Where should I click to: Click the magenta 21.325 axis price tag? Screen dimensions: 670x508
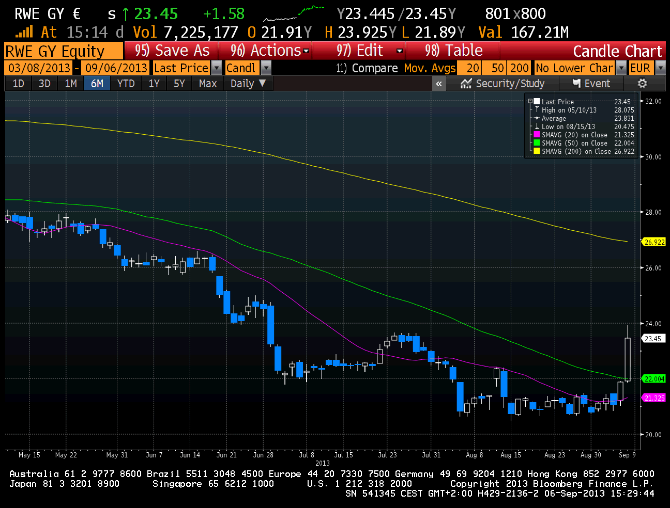[x=654, y=398]
